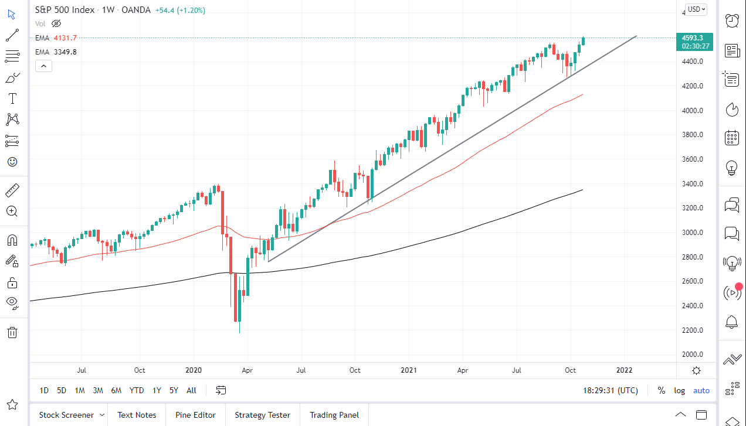Image resolution: width=746 pixels, height=426 pixels.
Task: Enable log scale on the price axis
Action: click(x=679, y=390)
